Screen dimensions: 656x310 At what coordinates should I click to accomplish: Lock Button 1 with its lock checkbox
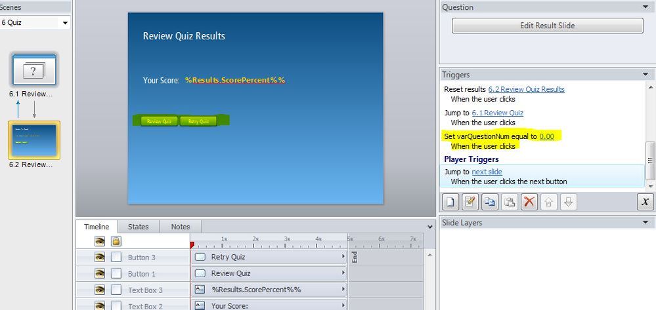point(116,273)
